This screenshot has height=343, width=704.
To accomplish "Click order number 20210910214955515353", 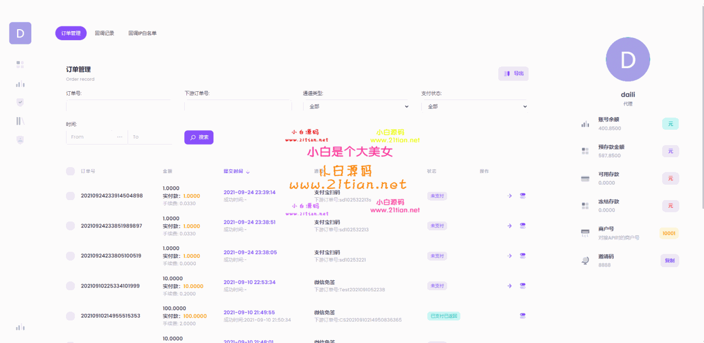I will (111, 316).
